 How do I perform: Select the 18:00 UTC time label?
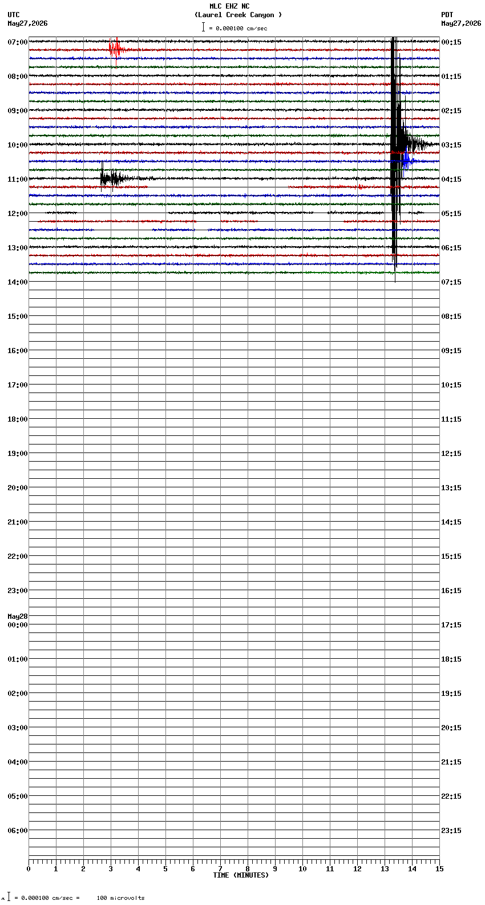(x=17, y=419)
